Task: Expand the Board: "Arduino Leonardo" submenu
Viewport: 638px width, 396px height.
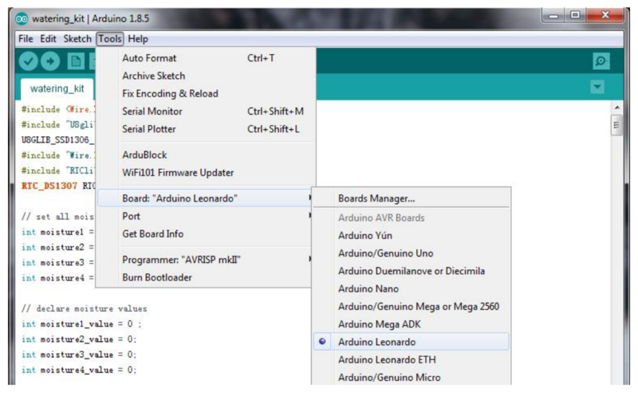Action: (x=206, y=198)
